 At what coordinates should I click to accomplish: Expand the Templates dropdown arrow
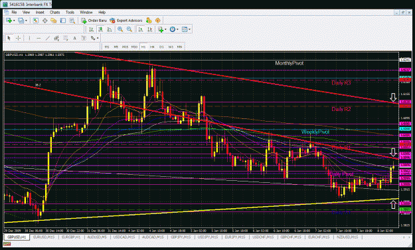(x=189, y=29)
